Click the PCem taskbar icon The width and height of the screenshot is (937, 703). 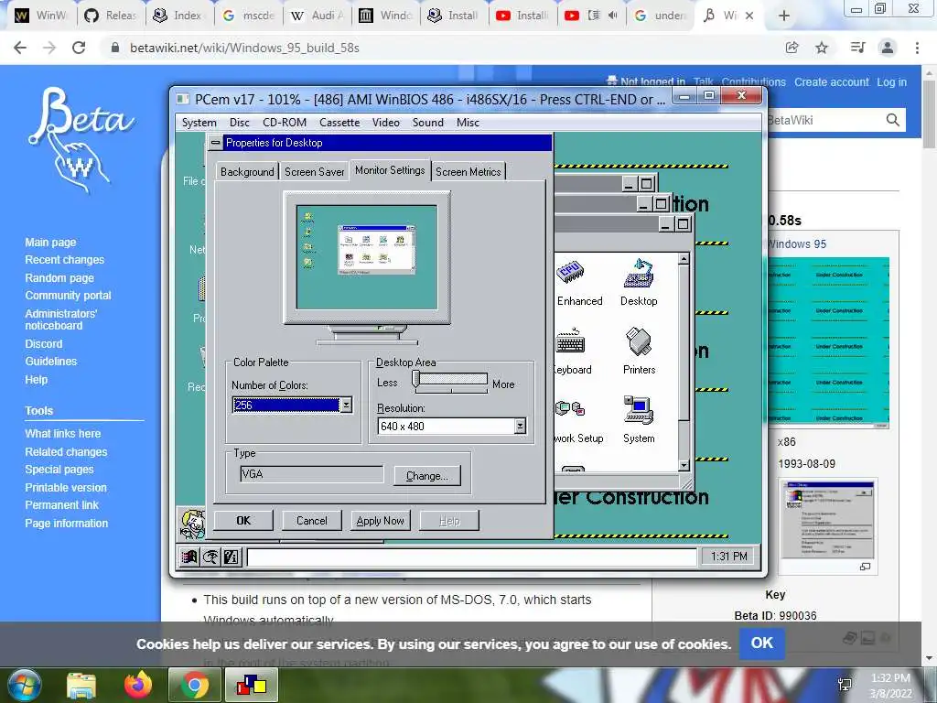pyautogui.click(x=251, y=685)
